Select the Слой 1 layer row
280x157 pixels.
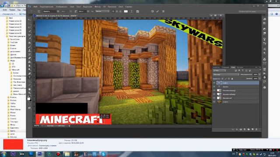click(x=238, y=83)
